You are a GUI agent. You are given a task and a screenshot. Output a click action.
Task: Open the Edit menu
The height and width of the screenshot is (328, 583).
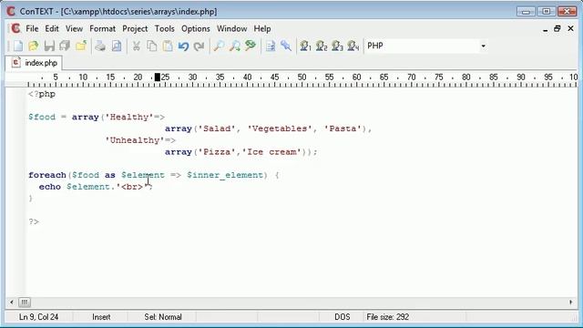52,28
